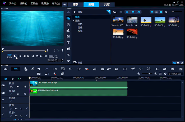This screenshot has height=122, width=185.
Task: Open the FX filter library
Action: tap(68, 55)
